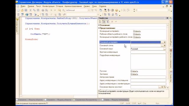Open the ru keyboard language dropdown
The height and width of the screenshot is (106, 189).
[139, 103]
